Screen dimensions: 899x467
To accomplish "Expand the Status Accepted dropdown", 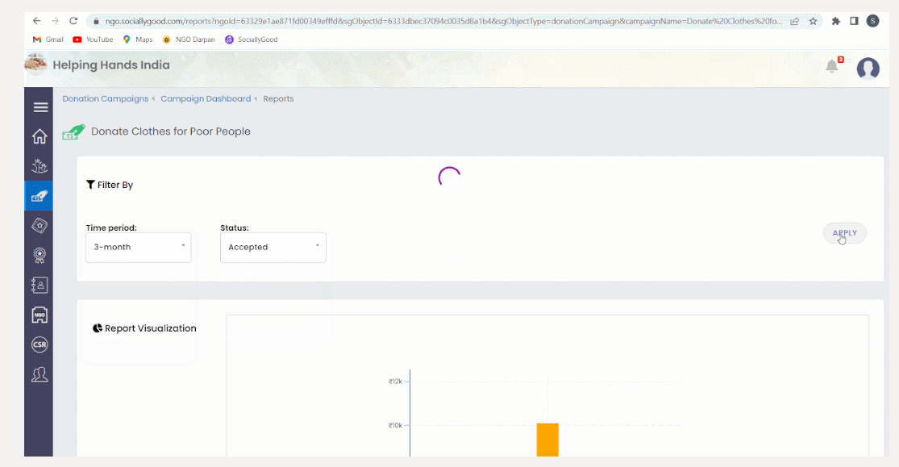I will click(x=273, y=248).
